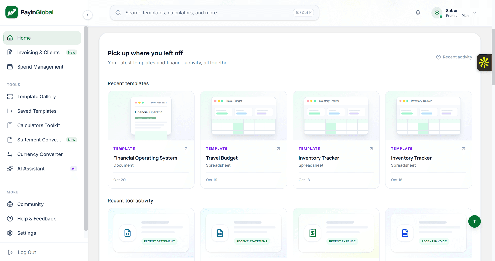
Task: Click the Travel Budget template title
Action: tap(222, 158)
